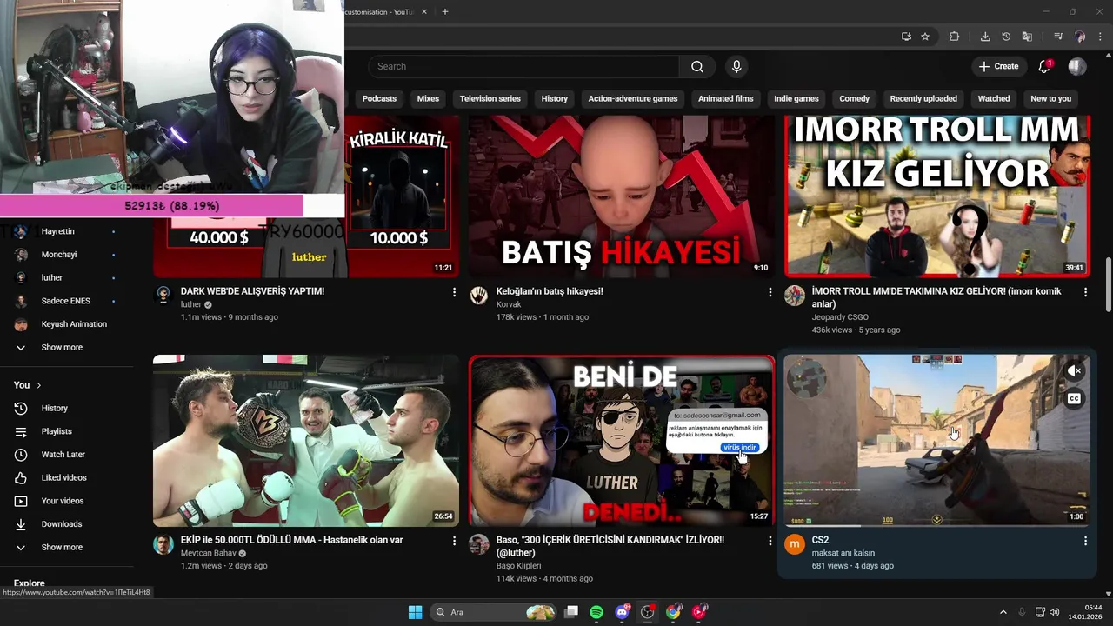1113x626 pixels.
Task: Select the New to you chip
Action: (1050, 98)
